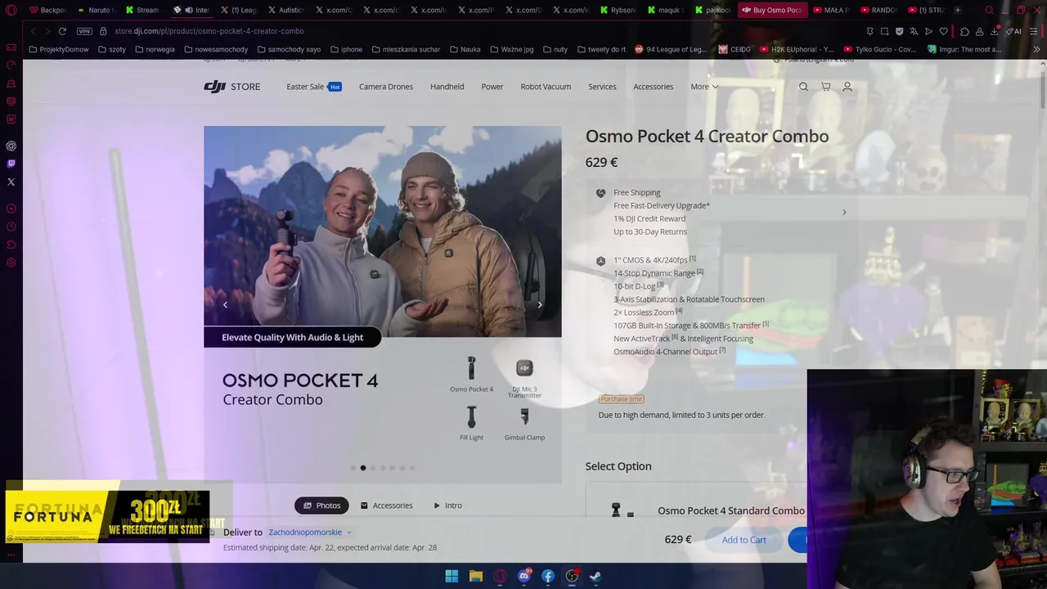Image resolution: width=1047 pixels, height=589 pixels.
Task: Open OBS Studio from taskbar
Action: point(572,576)
